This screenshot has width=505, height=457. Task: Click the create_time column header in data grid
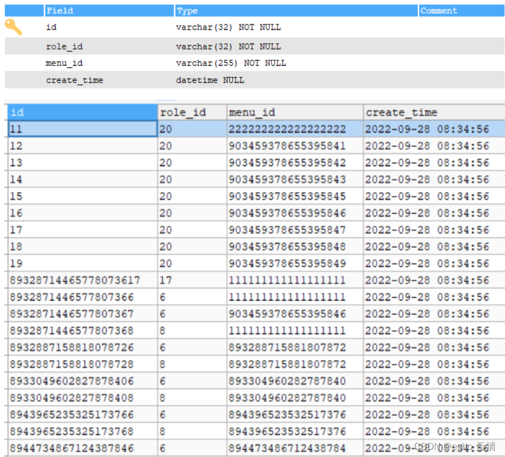point(434,112)
